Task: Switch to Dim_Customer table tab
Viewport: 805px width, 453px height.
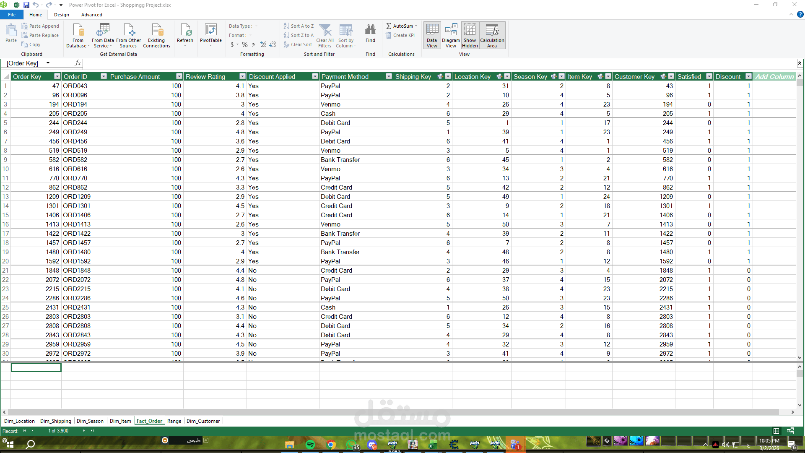Action: [203, 421]
